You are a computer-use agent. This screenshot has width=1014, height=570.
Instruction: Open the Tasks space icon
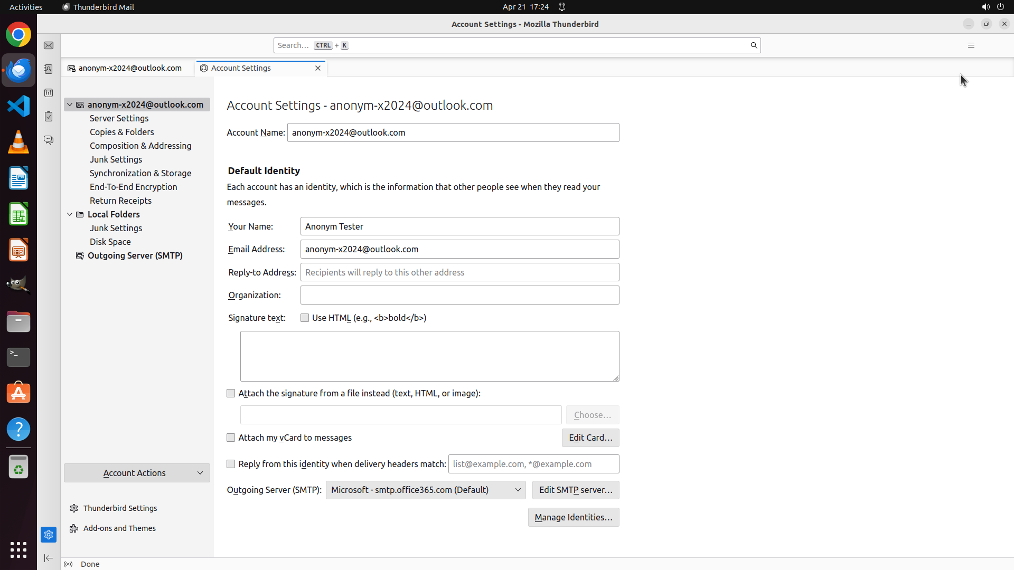[49, 117]
